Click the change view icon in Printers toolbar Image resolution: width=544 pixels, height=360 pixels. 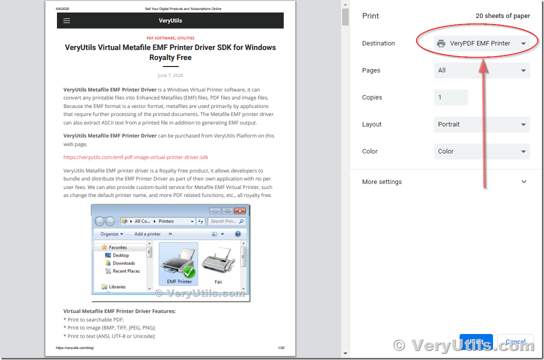[214, 234]
